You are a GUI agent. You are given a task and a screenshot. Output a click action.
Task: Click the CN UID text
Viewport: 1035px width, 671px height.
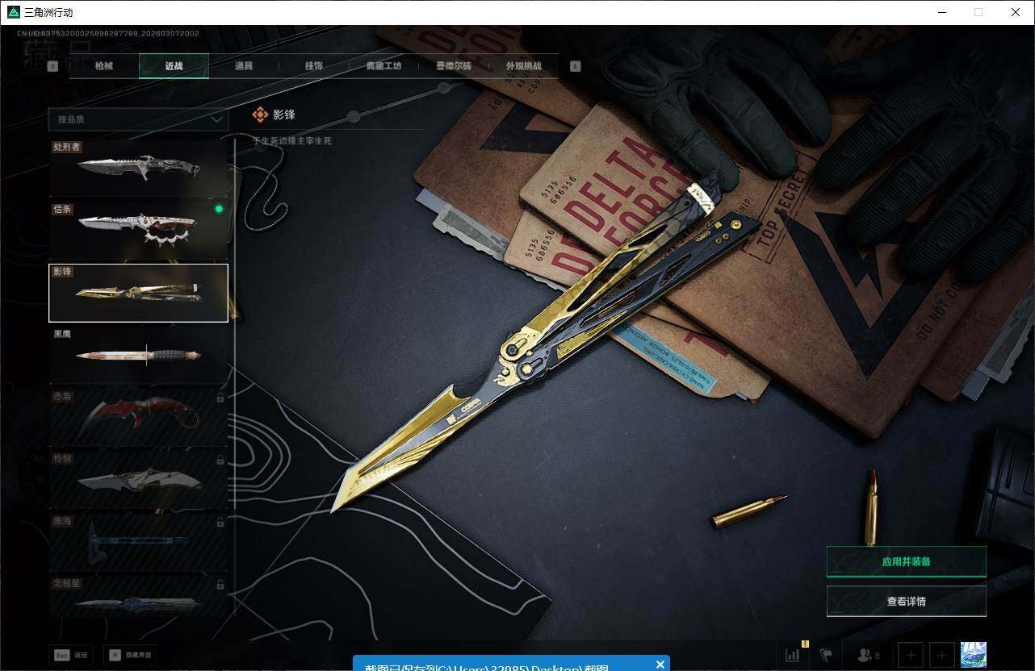coord(108,33)
